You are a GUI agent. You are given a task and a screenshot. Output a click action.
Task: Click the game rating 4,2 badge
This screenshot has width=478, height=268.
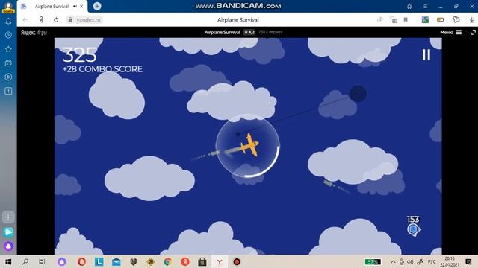(x=249, y=32)
